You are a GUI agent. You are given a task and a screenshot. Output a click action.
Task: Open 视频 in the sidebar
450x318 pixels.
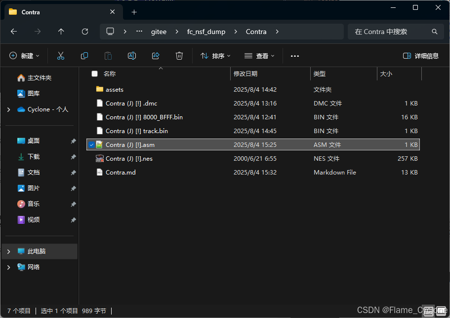[29, 220]
